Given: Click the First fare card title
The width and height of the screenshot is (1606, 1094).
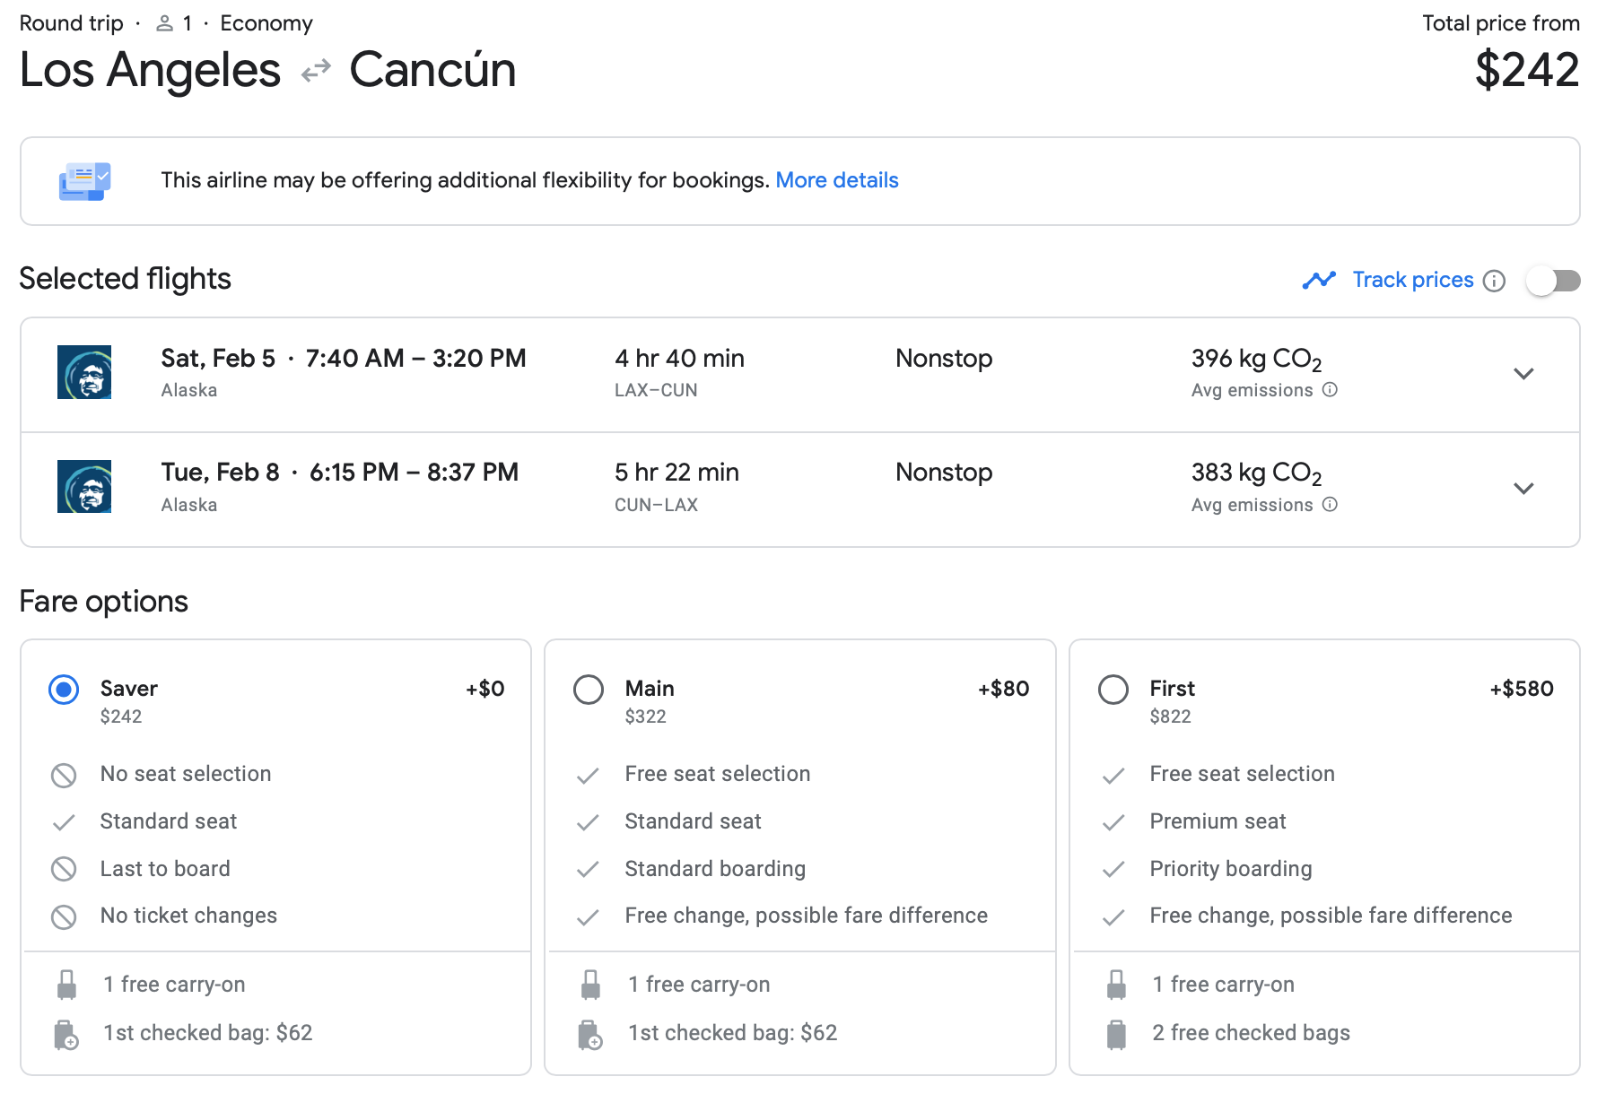Looking at the screenshot, I should click(1172, 689).
